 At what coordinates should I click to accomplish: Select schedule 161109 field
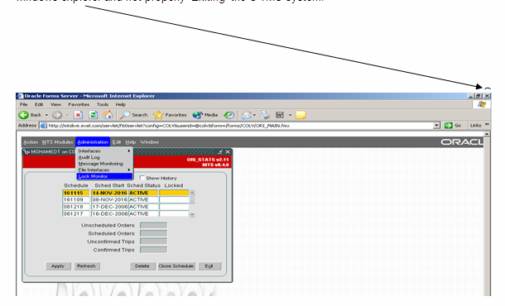pyautogui.click(x=75, y=200)
